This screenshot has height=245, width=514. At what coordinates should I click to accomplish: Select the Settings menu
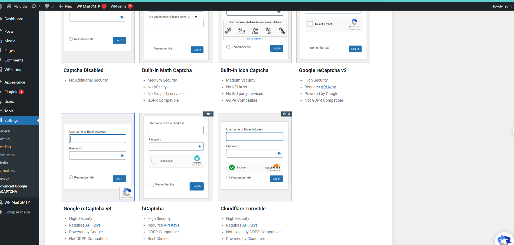pos(19,120)
